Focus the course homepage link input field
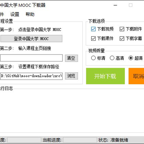This screenshot has width=144, height=144. tap(31, 58)
